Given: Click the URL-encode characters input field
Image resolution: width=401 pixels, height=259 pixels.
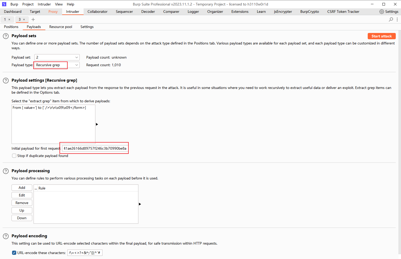Looking at the screenshot, I should (85, 253).
